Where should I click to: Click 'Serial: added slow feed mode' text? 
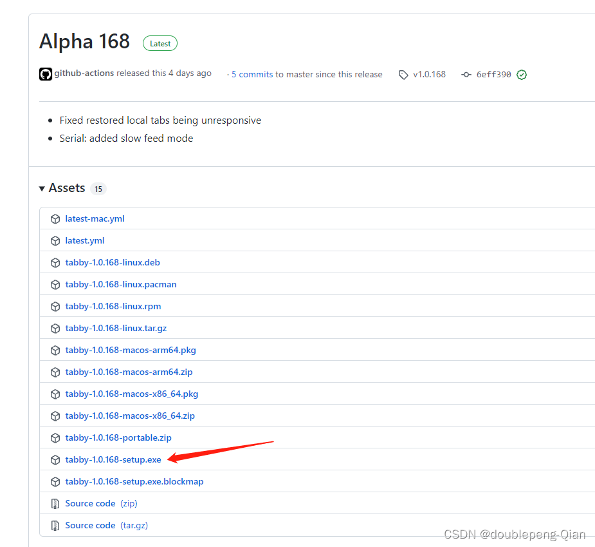pyautogui.click(x=126, y=139)
